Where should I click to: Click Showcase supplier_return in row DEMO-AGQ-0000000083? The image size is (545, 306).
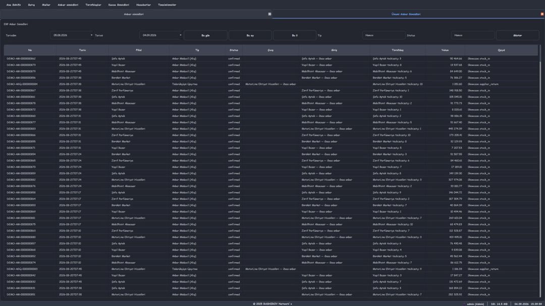tap(483, 269)
